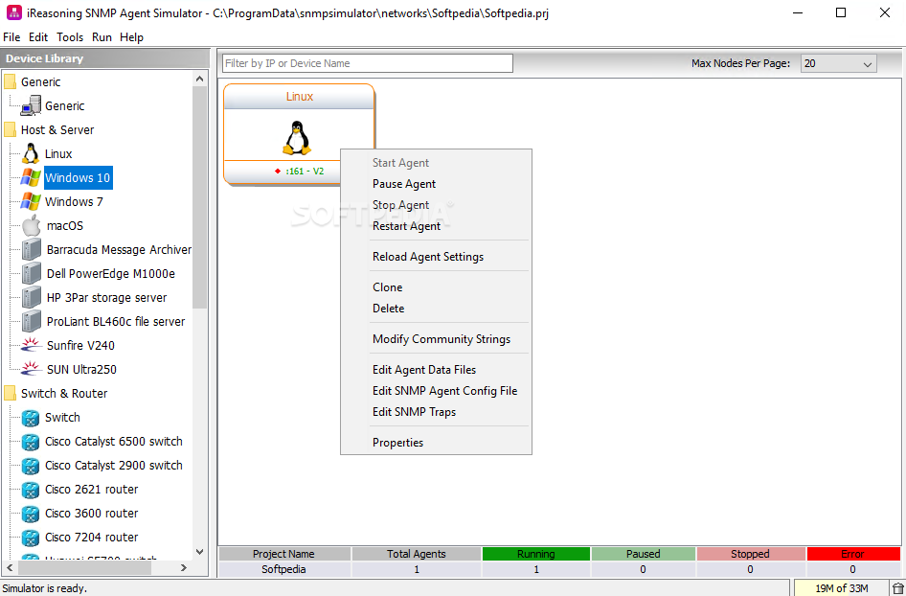Image resolution: width=906 pixels, height=596 pixels.
Task: Open the Help menu
Action: point(132,37)
